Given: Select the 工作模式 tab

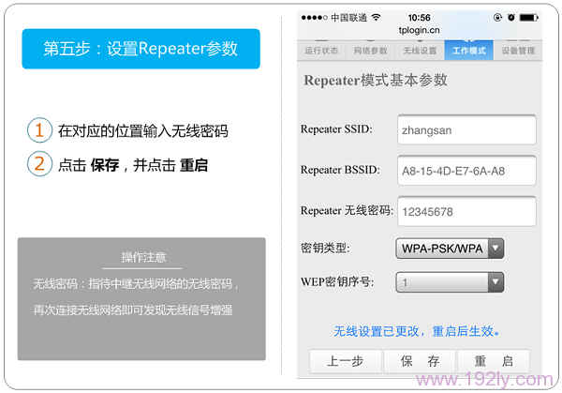Looking at the screenshot, I should click(x=468, y=50).
